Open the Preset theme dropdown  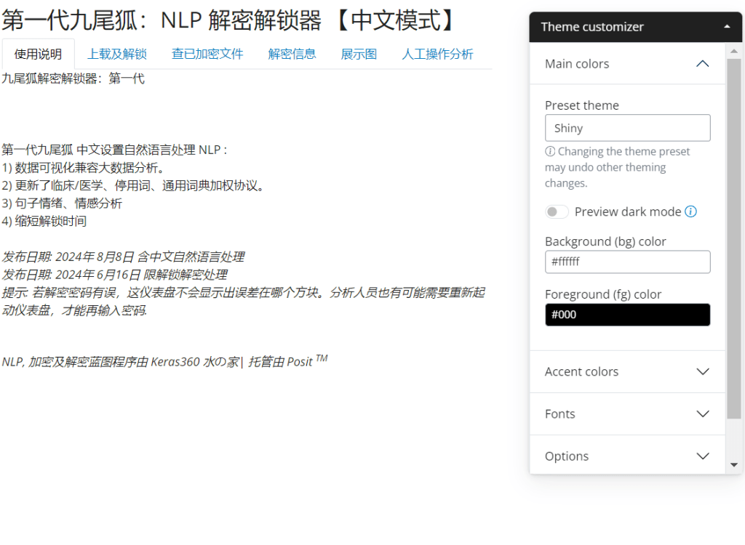point(627,128)
